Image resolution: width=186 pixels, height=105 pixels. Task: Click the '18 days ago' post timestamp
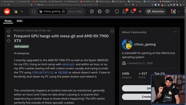pyautogui.click(x=44, y=30)
